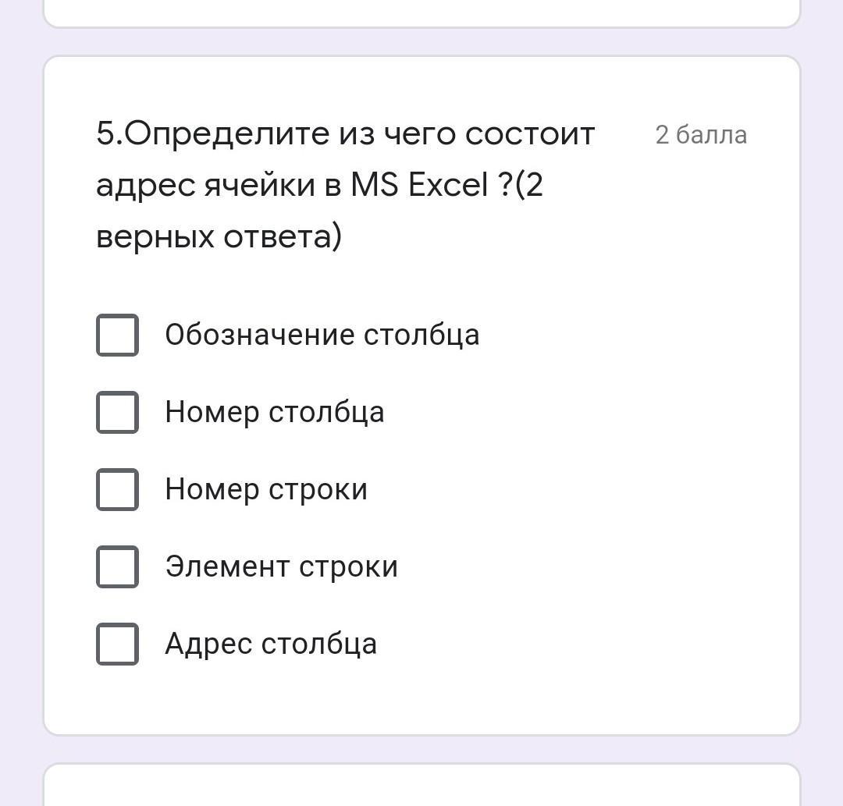Select the Элемент строки answer option
Screen dimensions: 843x806
[x=281, y=566]
